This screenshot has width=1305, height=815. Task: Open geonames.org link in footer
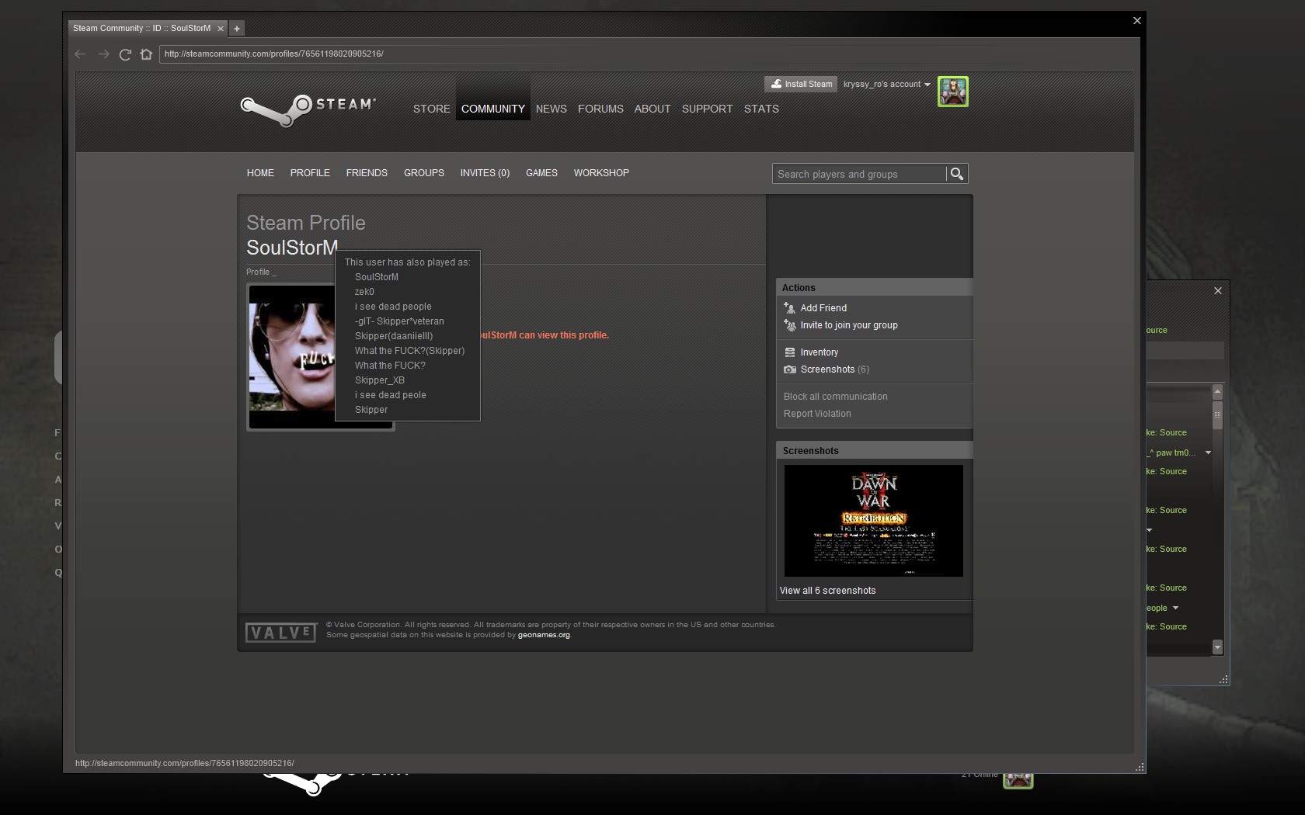click(x=544, y=635)
